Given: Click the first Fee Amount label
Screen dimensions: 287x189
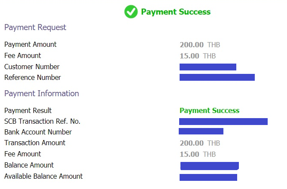Looking at the screenshot, I should (23, 55).
